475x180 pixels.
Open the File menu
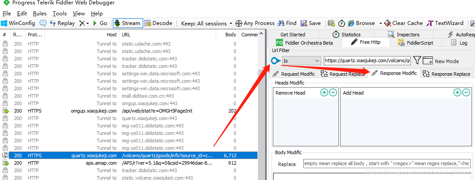click(x=6, y=14)
